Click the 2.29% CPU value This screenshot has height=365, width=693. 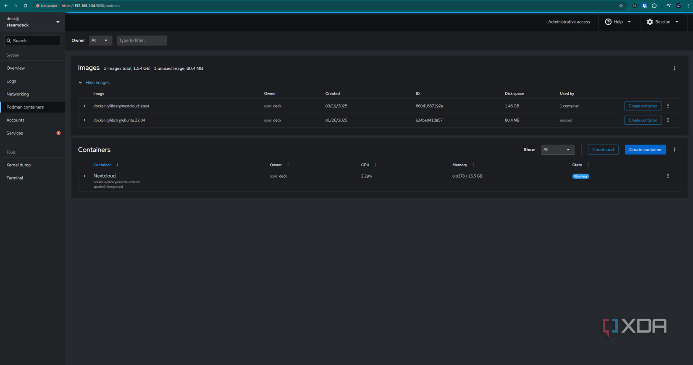pos(366,176)
